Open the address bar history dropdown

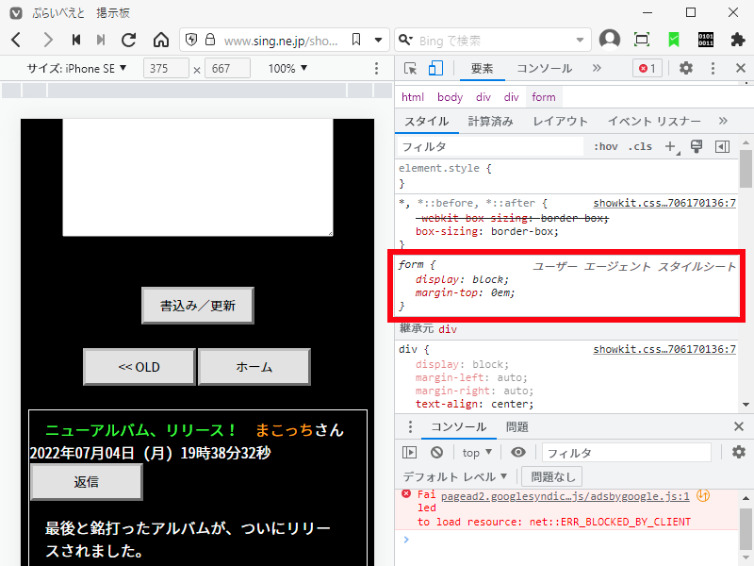coord(379,40)
